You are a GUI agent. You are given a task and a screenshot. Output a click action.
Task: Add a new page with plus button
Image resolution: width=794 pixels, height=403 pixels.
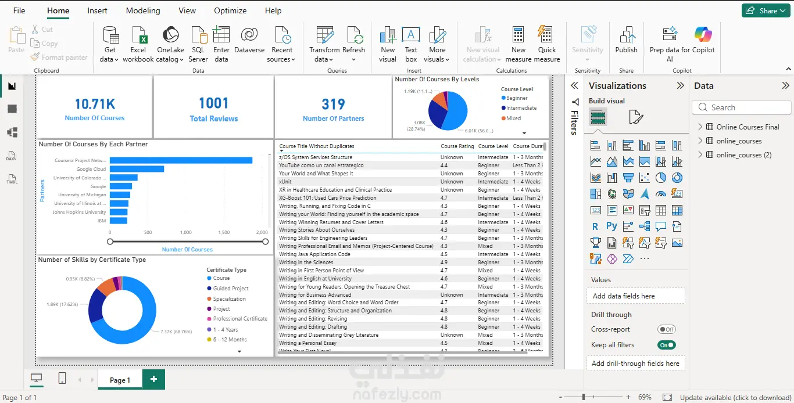click(153, 379)
